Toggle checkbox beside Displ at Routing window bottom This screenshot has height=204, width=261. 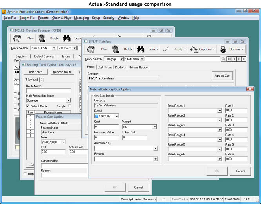click(25, 174)
